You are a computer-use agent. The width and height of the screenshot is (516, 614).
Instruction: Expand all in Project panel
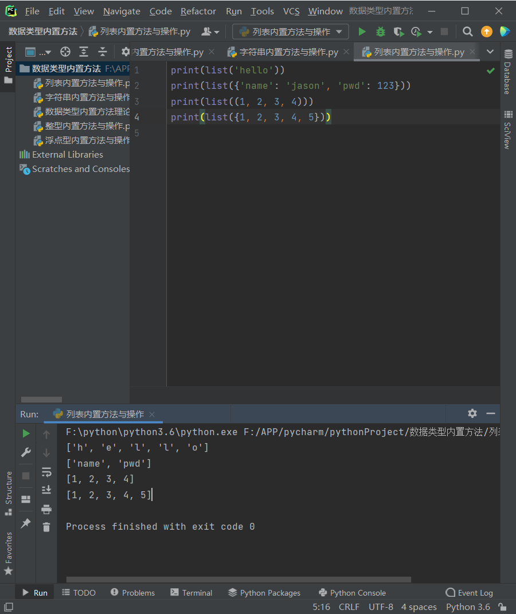pos(84,52)
